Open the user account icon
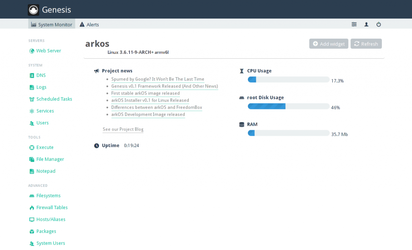412x250 pixels. coord(366,24)
